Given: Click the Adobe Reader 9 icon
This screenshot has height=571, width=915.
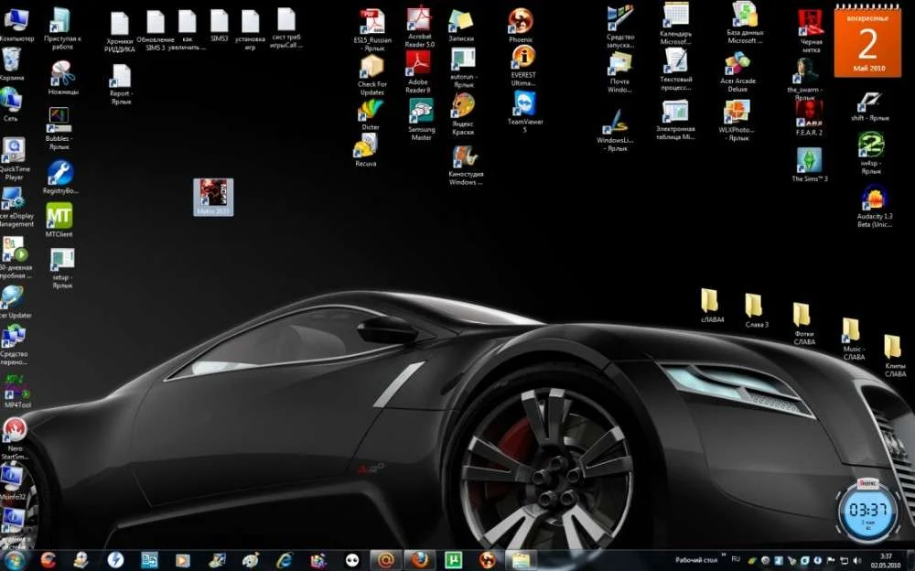Looking at the screenshot, I should click(x=418, y=63).
